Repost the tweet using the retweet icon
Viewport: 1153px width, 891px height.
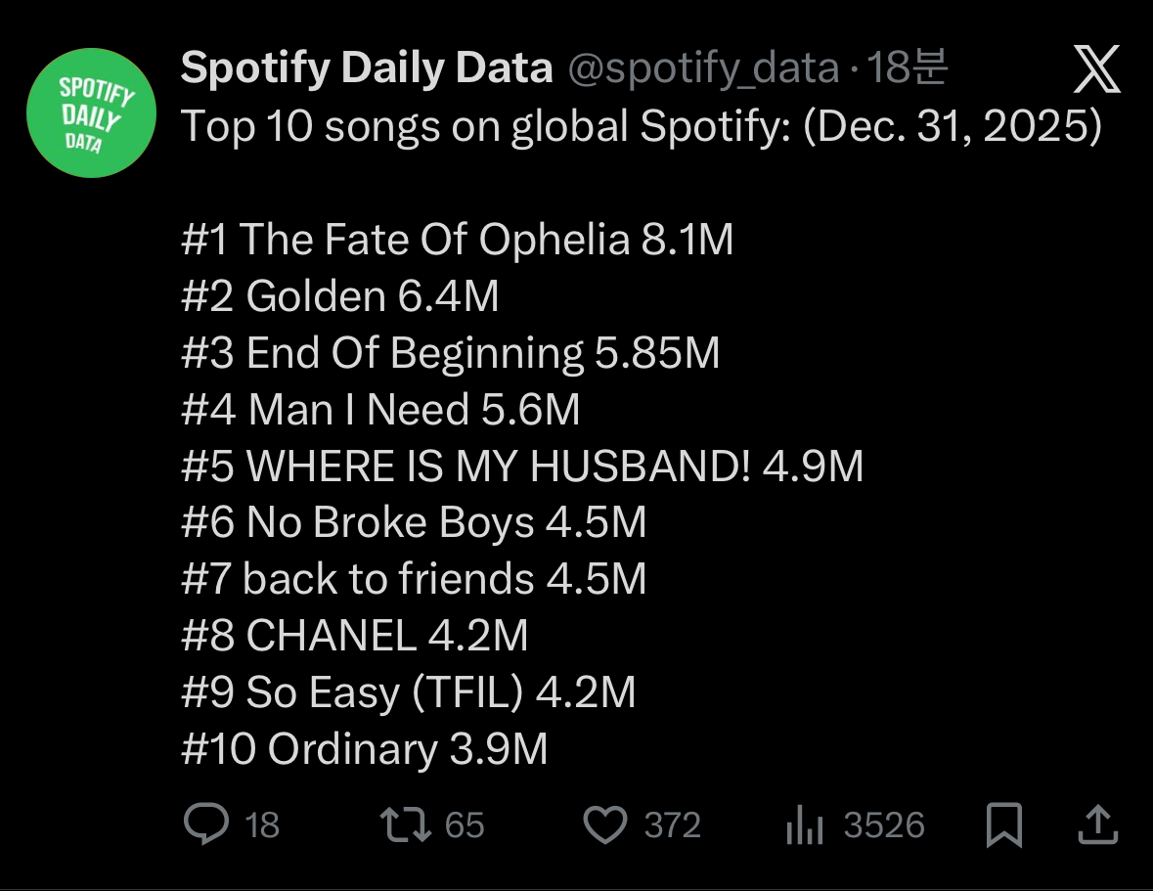point(405,825)
